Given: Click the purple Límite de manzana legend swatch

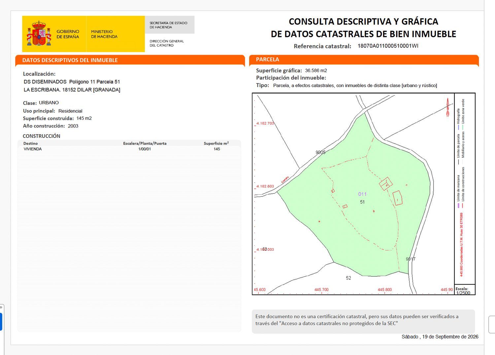Looking at the screenshot, I should 458,206.
